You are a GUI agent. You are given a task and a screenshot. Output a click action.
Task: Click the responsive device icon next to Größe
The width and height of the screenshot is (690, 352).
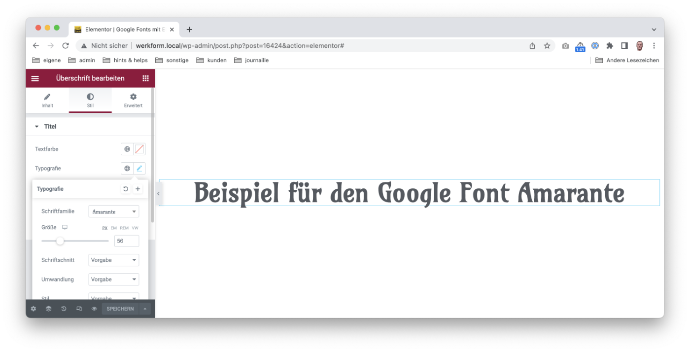pyautogui.click(x=65, y=227)
